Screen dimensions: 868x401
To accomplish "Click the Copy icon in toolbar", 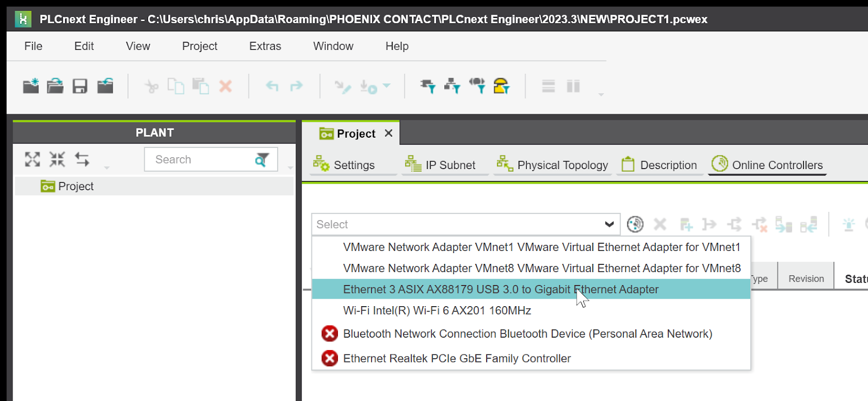I will click(x=176, y=86).
